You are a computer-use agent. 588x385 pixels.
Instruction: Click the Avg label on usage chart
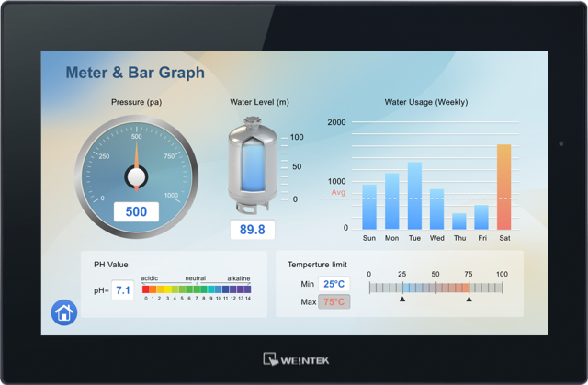(338, 192)
